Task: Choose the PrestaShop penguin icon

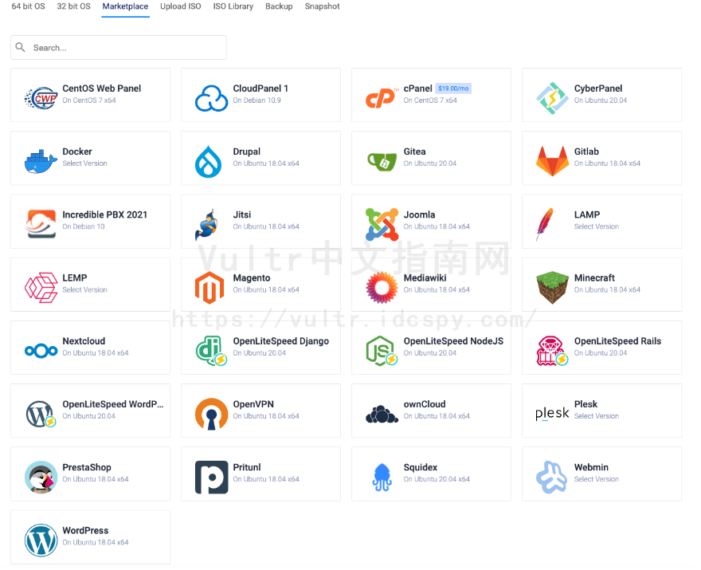Action: click(41, 478)
